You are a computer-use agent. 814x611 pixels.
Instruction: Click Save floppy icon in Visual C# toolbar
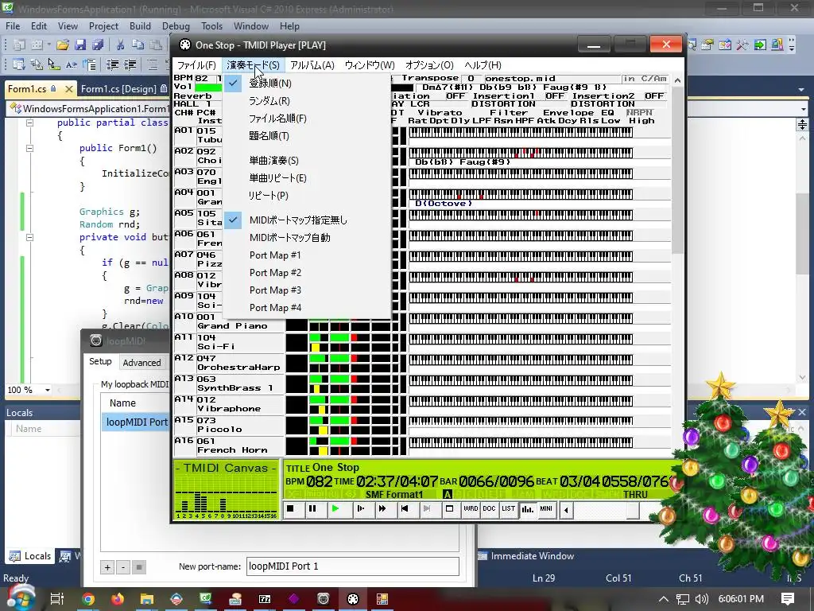(80, 45)
